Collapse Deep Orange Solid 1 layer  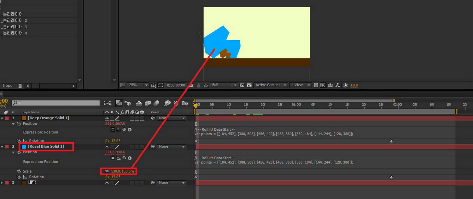(x=2, y=118)
